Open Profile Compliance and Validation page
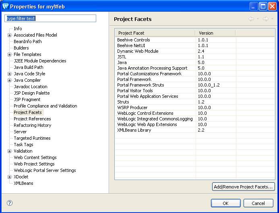The height and width of the screenshot is (213, 279). coord(45,106)
